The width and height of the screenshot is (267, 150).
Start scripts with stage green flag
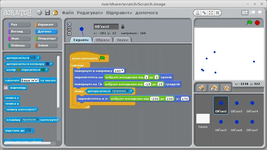[249, 23]
